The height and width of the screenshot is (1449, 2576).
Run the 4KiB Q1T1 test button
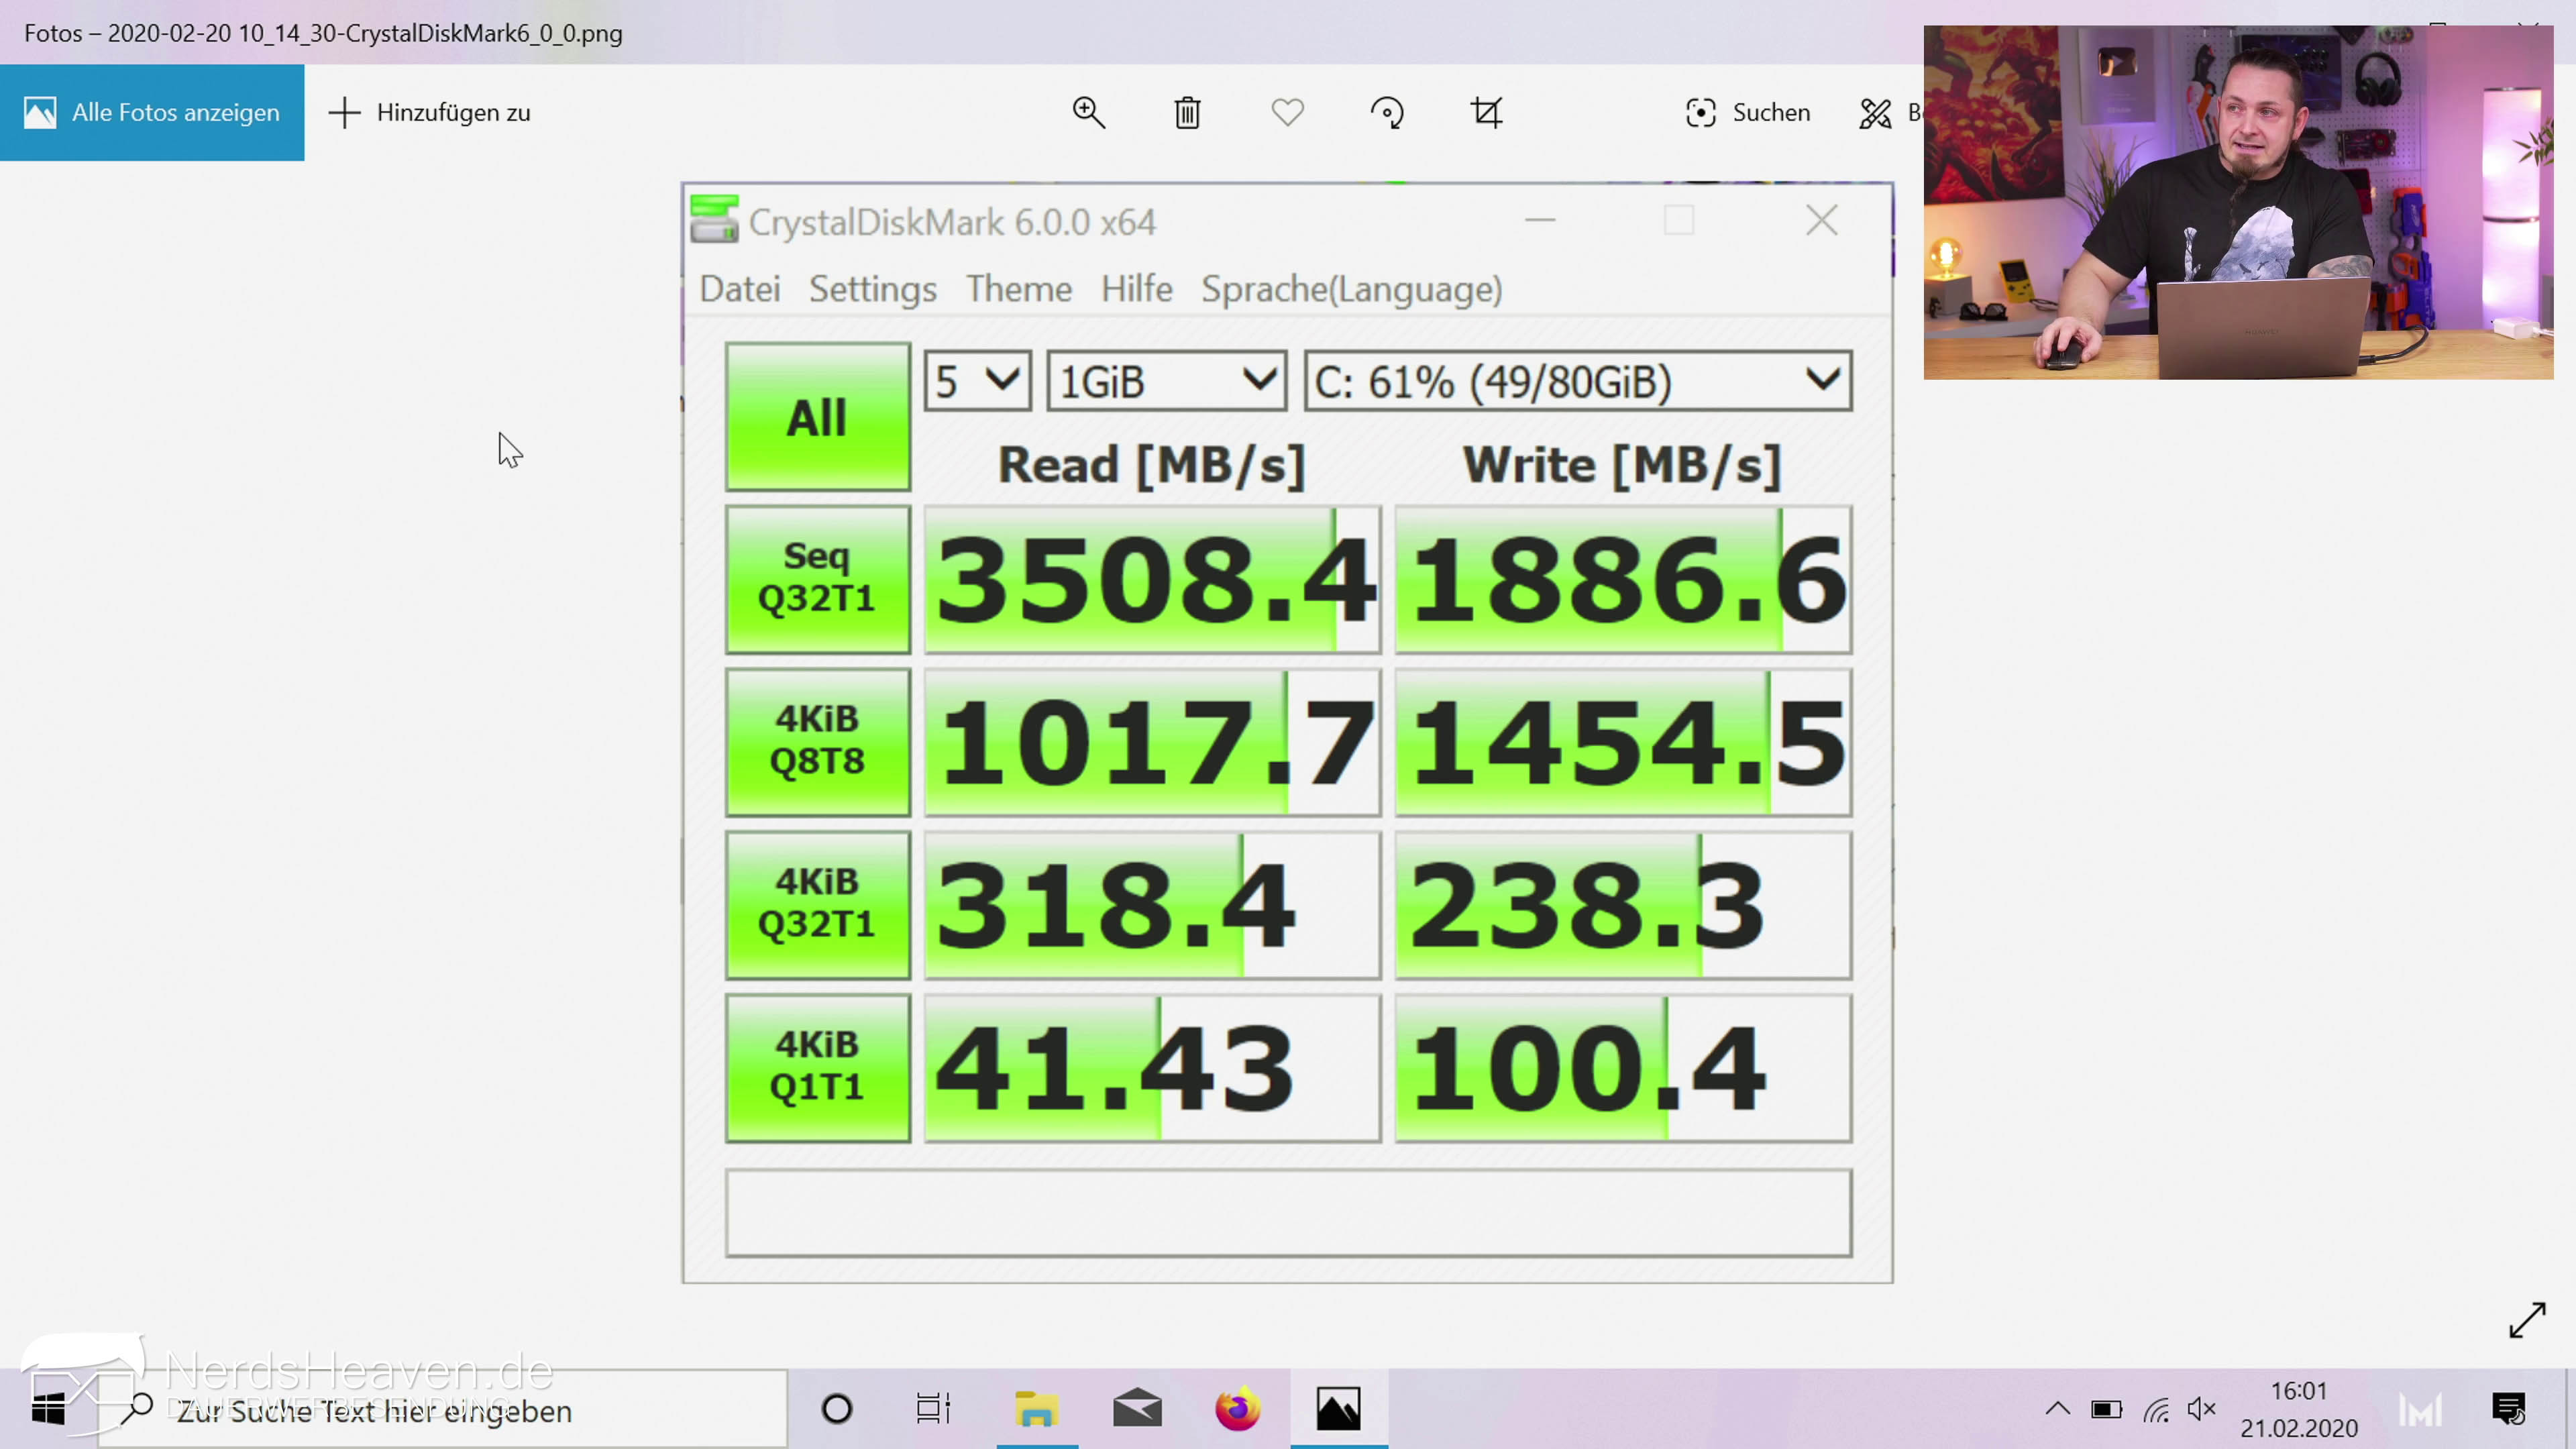817,1067
